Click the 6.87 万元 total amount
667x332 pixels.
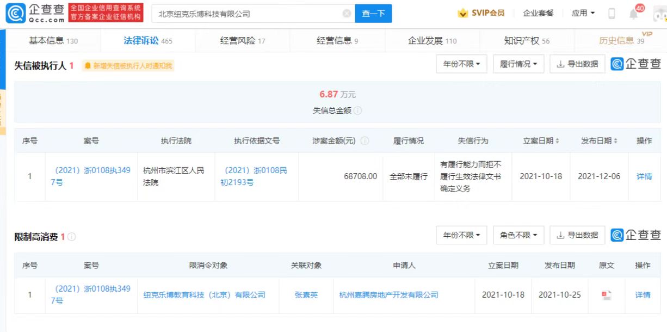pyautogui.click(x=337, y=95)
